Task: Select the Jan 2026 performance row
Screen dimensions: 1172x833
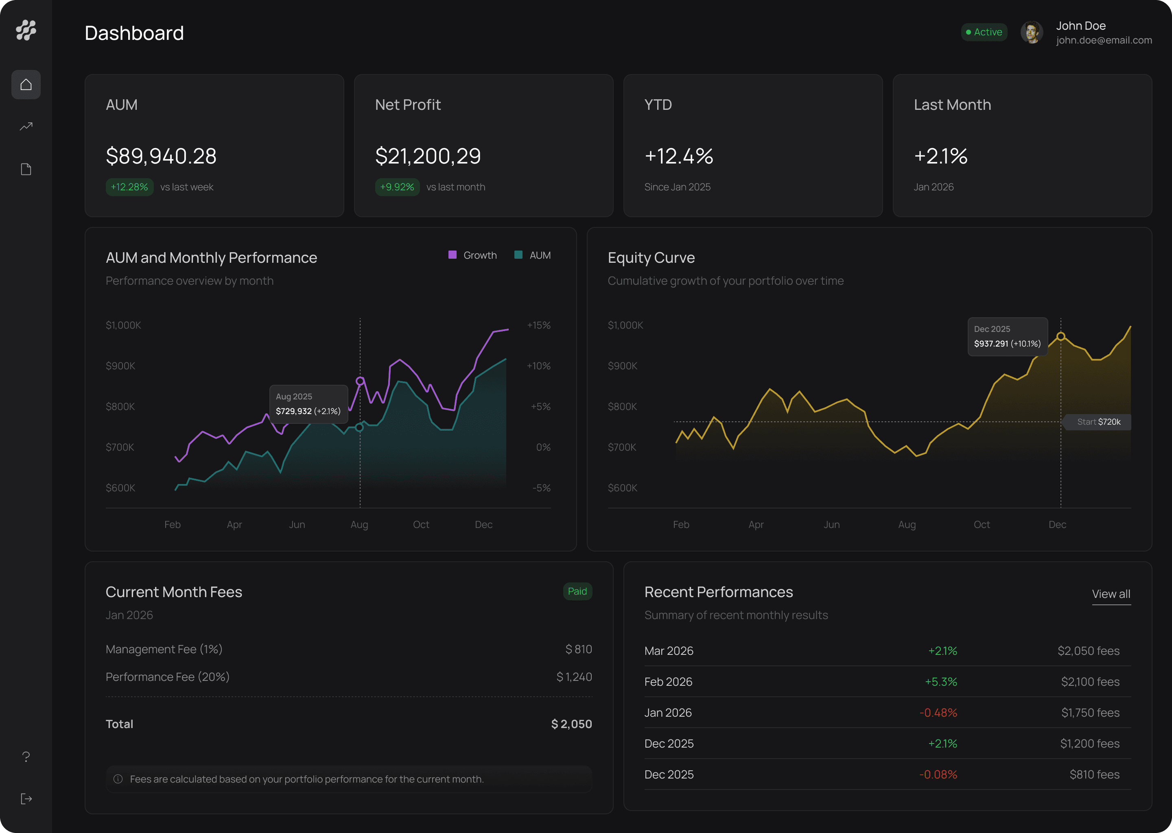Action: point(887,713)
